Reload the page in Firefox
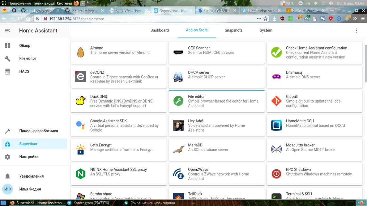This screenshot has height=206, width=367. tap(20, 19)
